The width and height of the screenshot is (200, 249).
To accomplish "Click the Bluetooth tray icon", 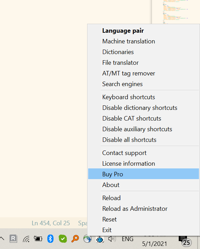I will pos(50,239).
